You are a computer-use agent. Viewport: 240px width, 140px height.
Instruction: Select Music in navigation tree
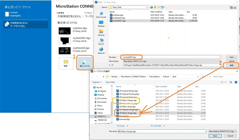(x=98, y=106)
